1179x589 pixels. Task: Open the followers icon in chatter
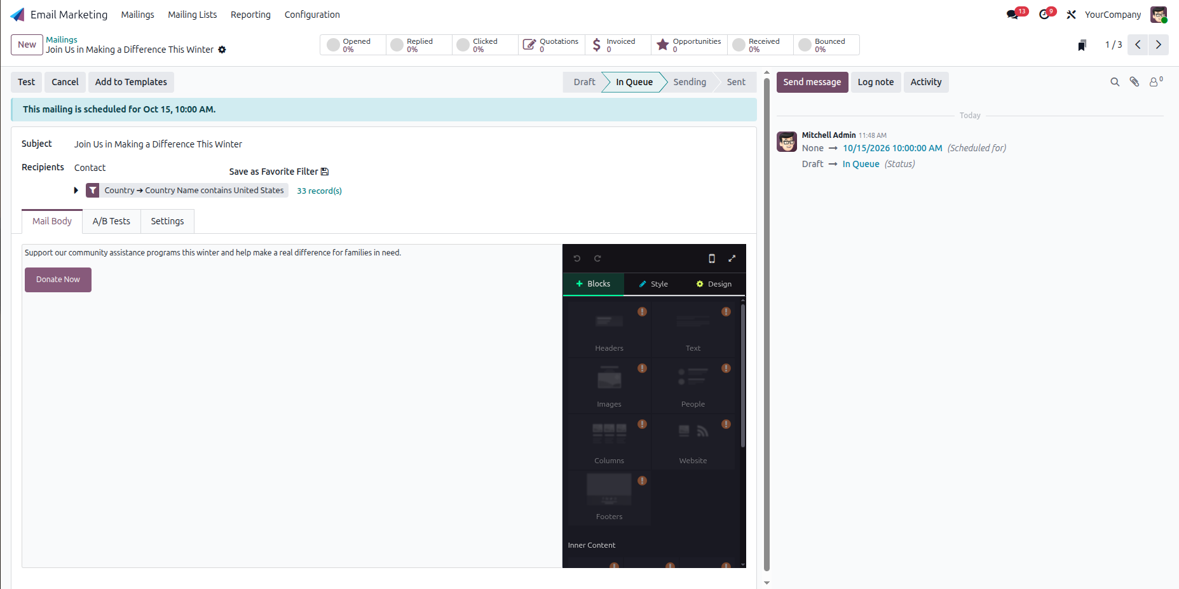(1155, 81)
